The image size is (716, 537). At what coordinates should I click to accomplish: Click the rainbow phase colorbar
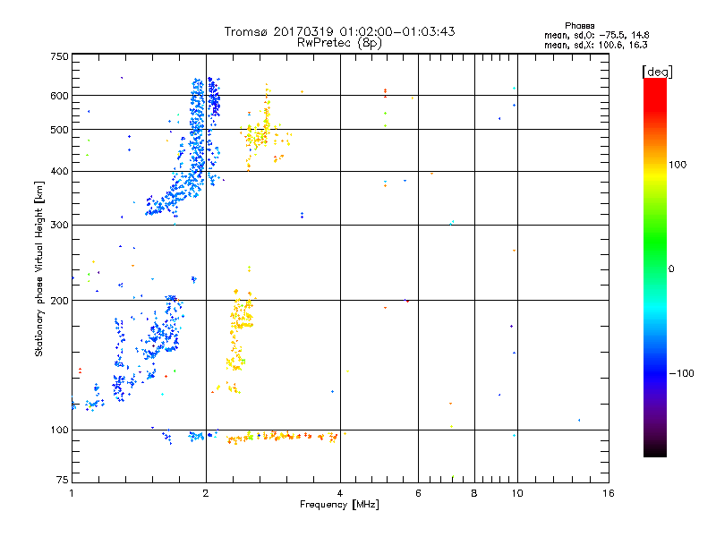[655, 267]
